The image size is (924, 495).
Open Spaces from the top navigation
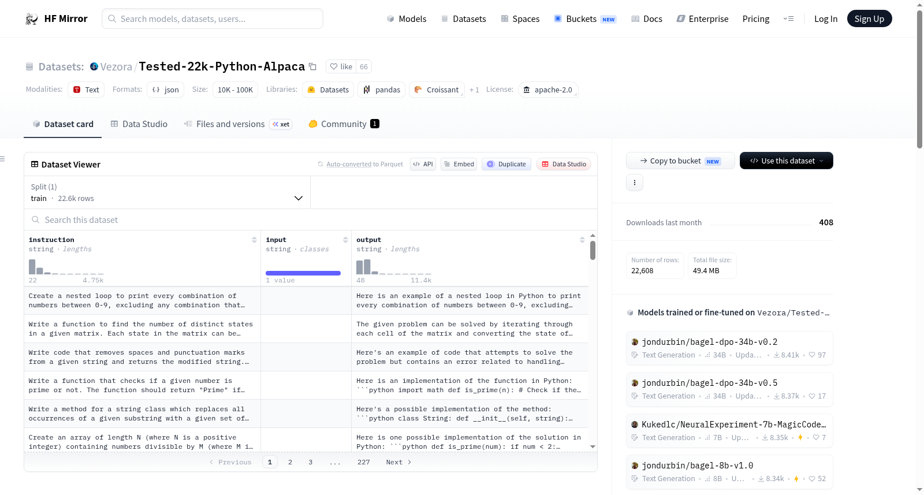520,19
